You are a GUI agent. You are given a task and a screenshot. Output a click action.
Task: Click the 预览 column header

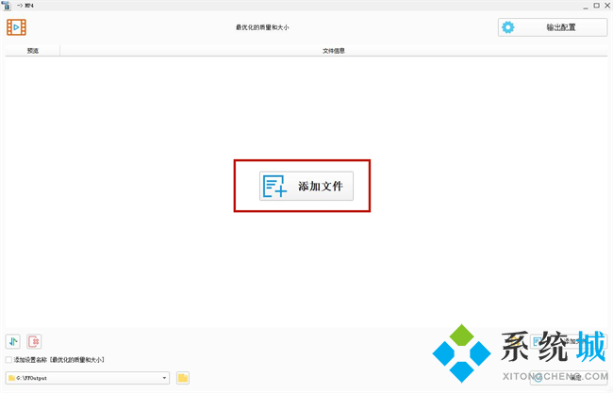33,50
